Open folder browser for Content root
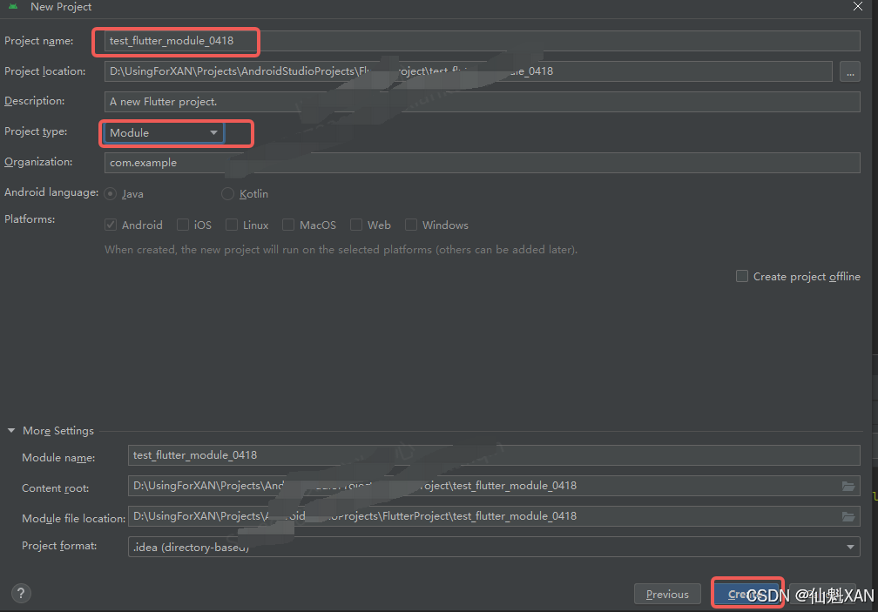The image size is (878, 612). coord(848,486)
